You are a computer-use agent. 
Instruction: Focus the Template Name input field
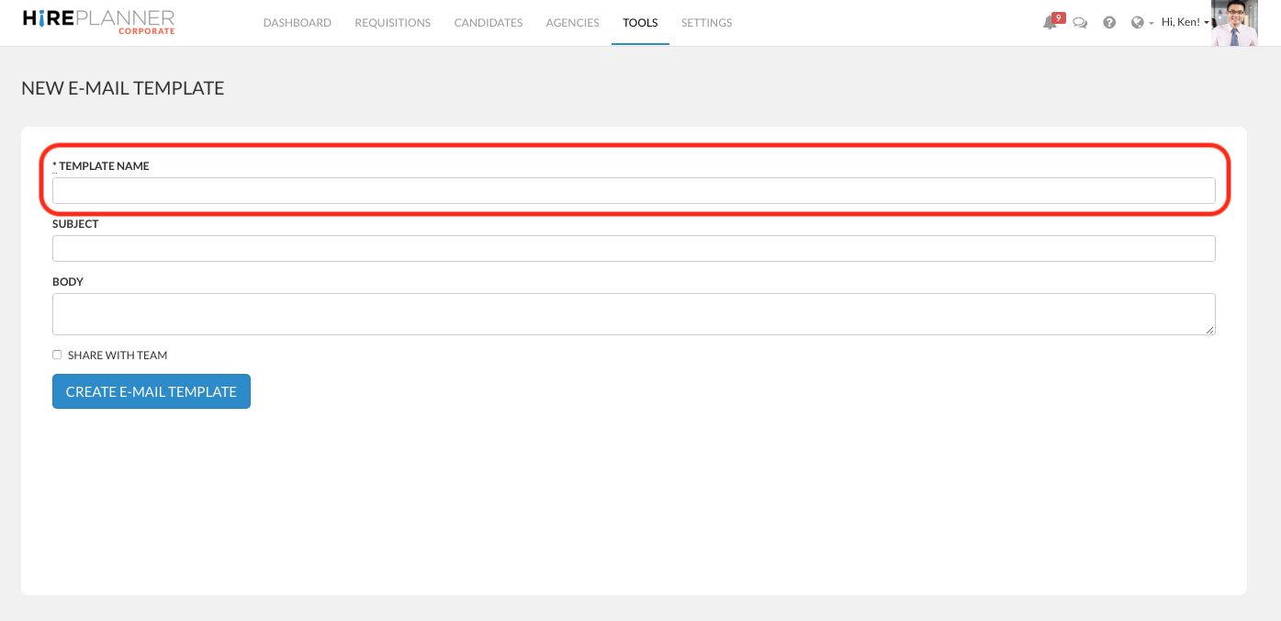click(634, 191)
